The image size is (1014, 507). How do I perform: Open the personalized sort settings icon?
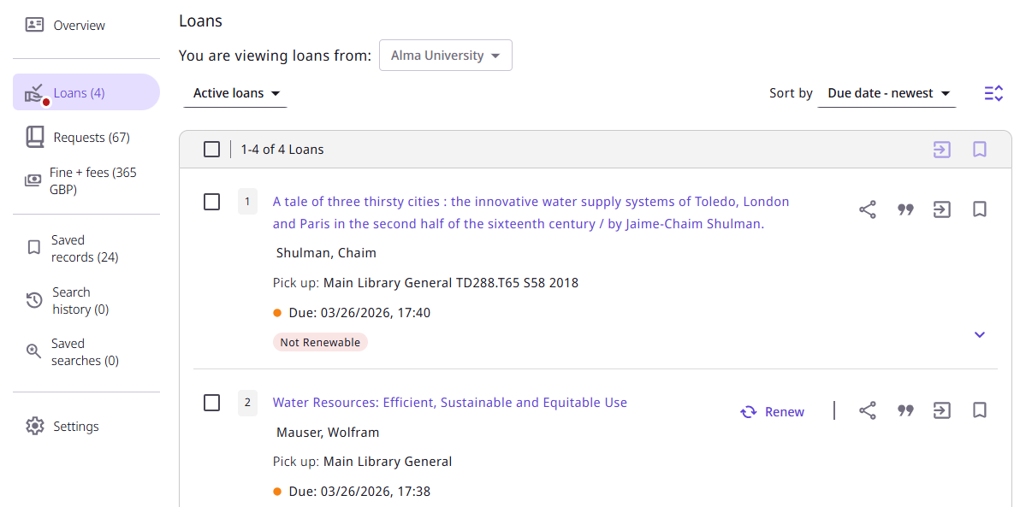[993, 92]
